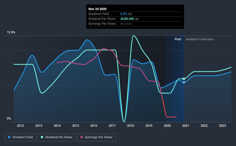Screen dimensions: 236x146
Task: Toggle the Dividend Per Share legend button
Action: point(57,137)
